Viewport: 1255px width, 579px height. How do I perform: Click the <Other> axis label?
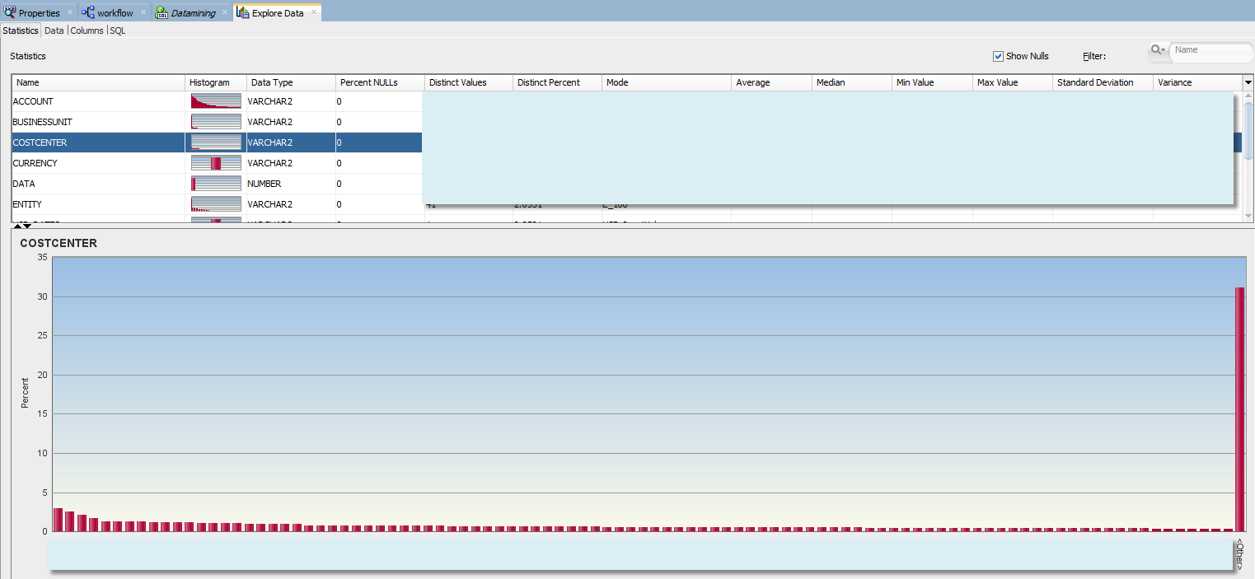click(x=1239, y=553)
